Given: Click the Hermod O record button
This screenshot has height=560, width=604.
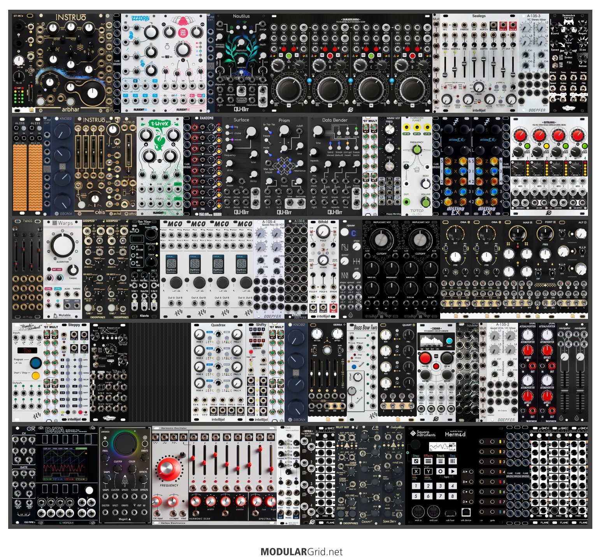Looking at the screenshot, I should point(440,471).
